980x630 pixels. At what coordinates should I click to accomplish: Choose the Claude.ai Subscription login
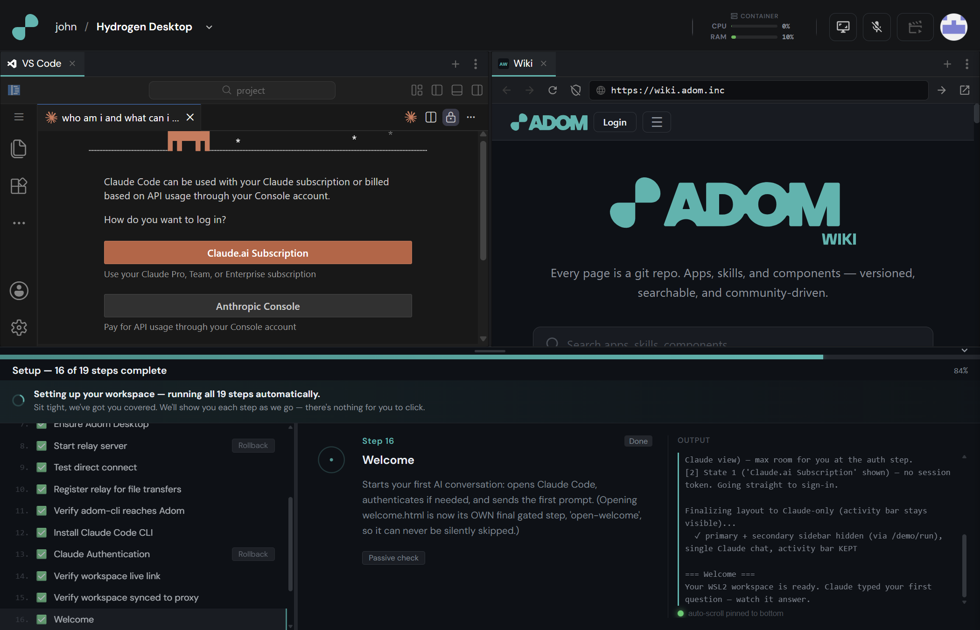pos(258,252)
